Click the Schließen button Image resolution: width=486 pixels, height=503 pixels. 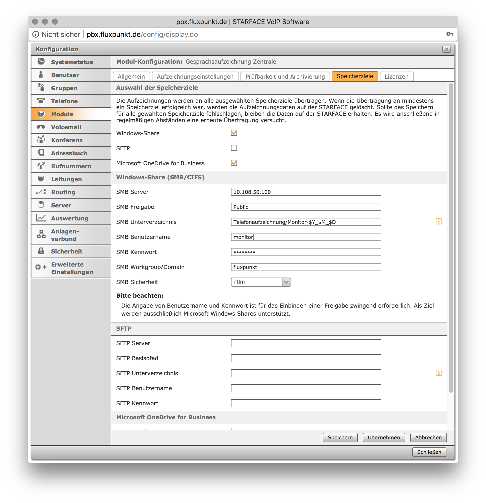(429, 452)
